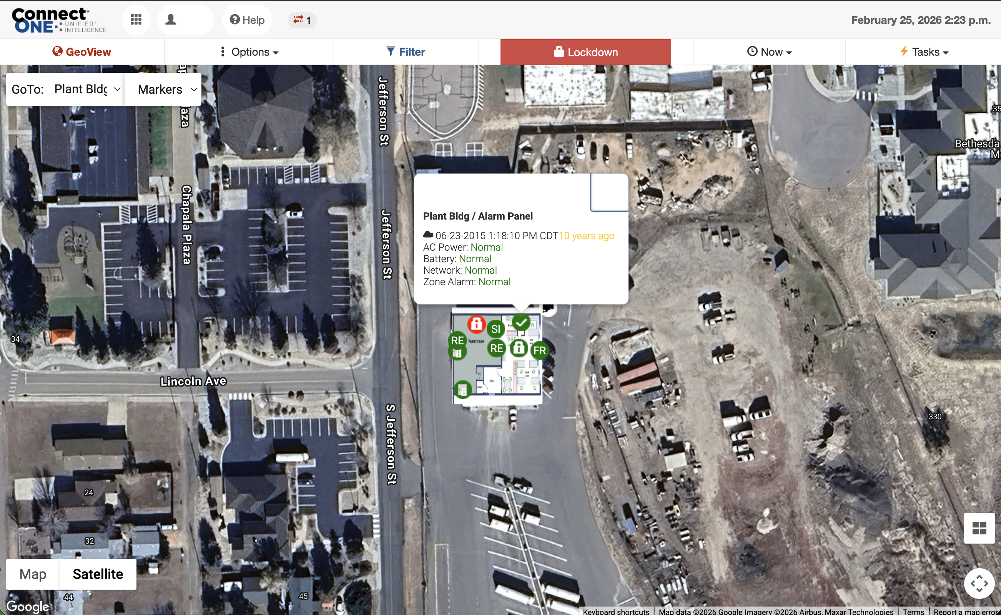The height and width of the screenshot is (615, 1001).
Task: Select the green padlock marker near the work area
Action: (519, 349)
